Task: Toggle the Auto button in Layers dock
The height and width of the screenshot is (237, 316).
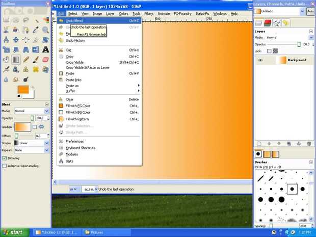Action: point(310,11)
